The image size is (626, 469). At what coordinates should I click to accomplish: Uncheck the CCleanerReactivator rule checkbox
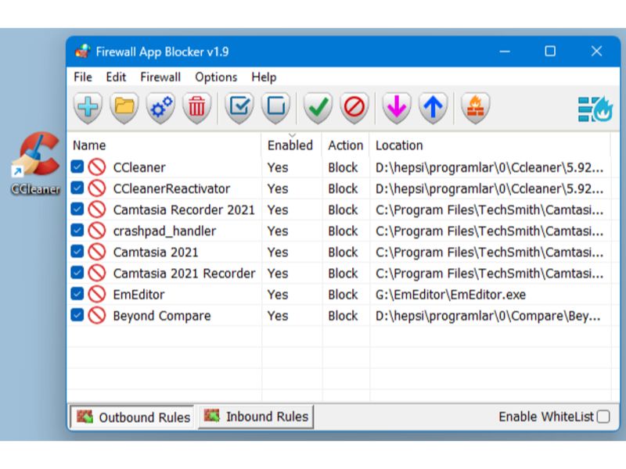tap(77, 188)
